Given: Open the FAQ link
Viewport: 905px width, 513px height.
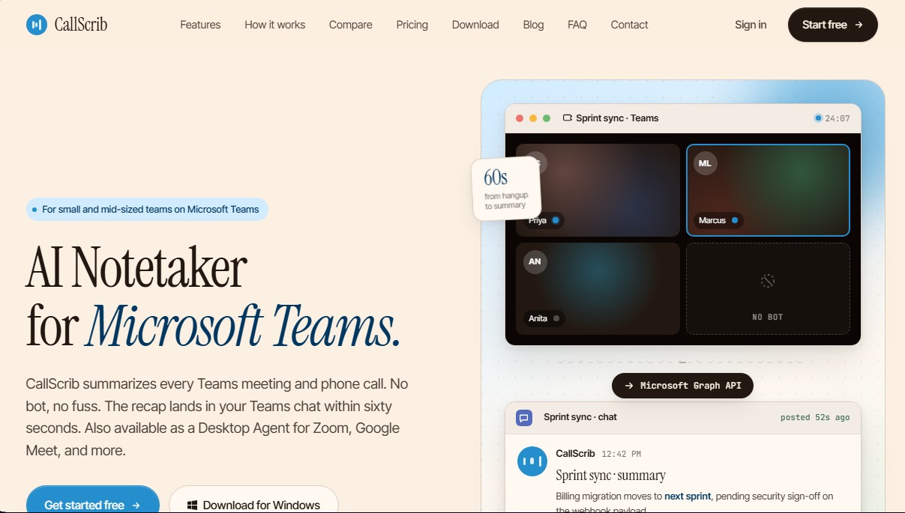Looking at the screenshot, I should [x=577, y=25].
